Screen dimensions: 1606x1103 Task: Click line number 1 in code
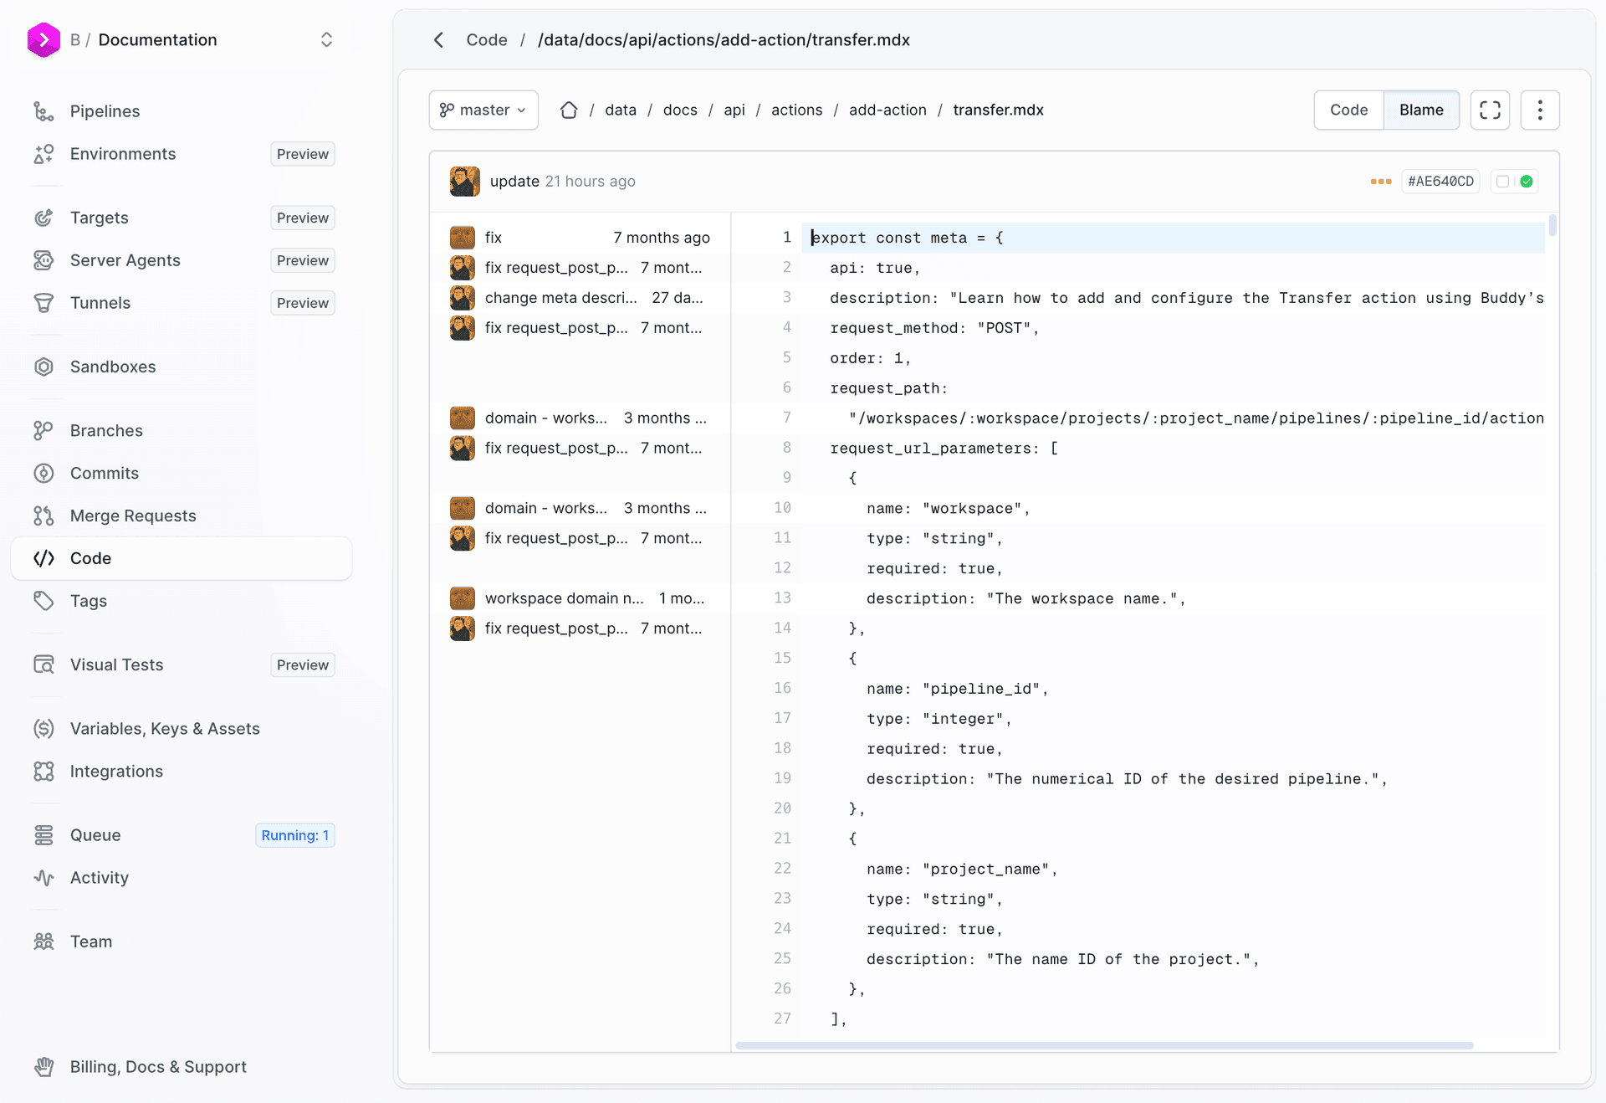tap(786, 238)
